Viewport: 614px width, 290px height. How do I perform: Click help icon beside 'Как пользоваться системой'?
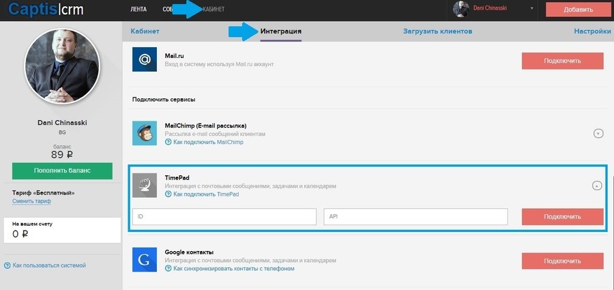(7, 265)
